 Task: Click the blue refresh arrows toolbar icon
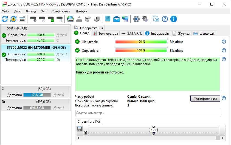tap(5, 19)
